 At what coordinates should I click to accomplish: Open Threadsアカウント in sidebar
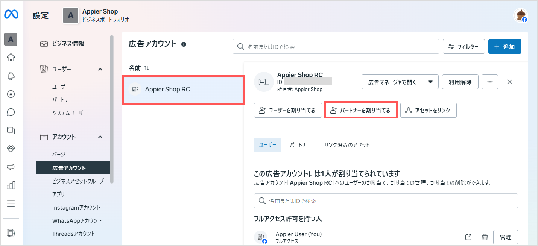73,234
